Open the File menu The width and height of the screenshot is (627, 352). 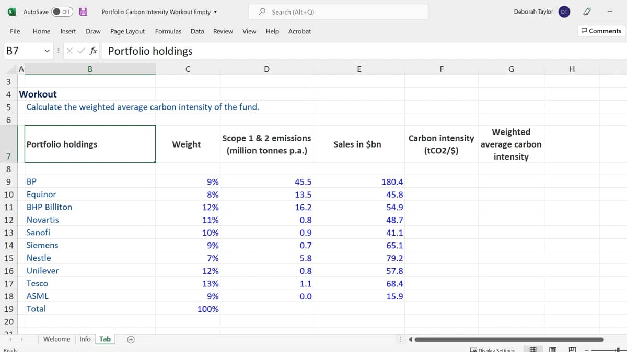coord(15,31)
